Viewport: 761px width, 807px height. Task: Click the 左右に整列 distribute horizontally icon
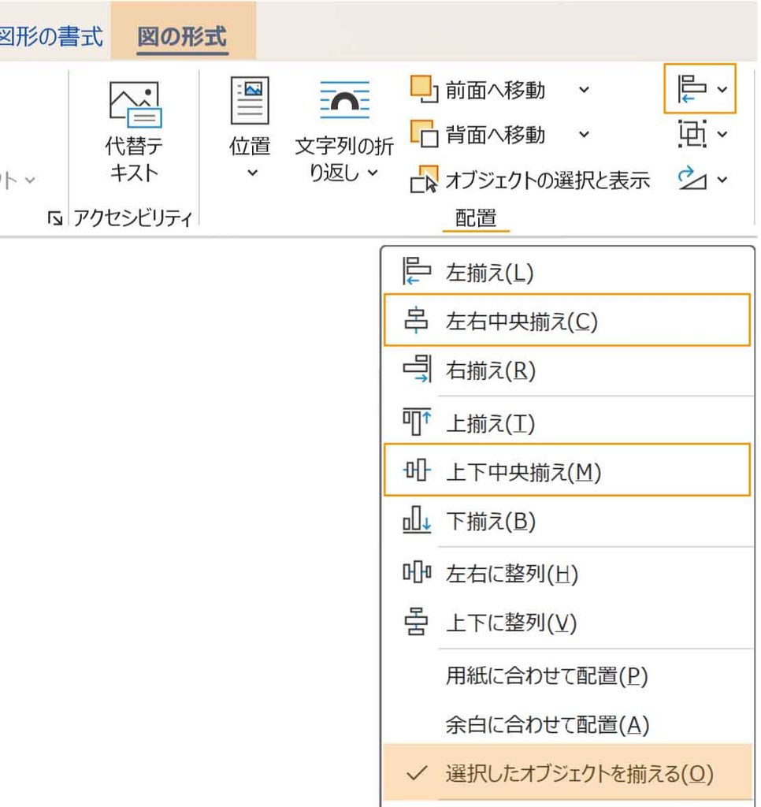[416, 572]
